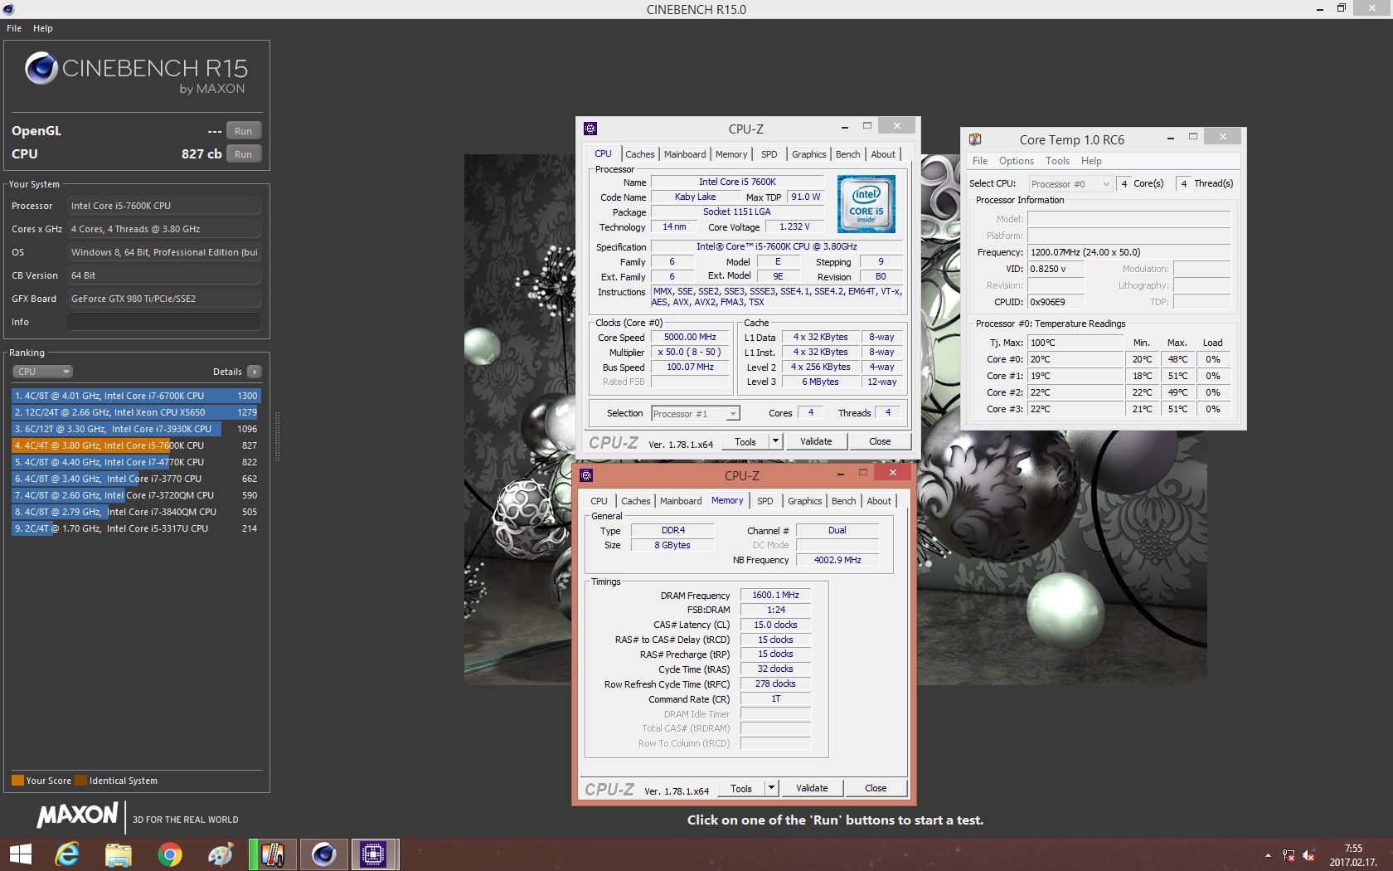Click the Intel Core i5 logo badge

[866, 203]
